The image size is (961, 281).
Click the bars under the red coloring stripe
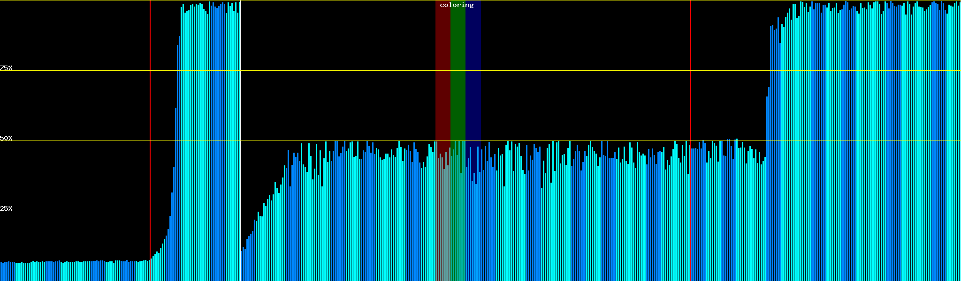[x=442, y=220]
